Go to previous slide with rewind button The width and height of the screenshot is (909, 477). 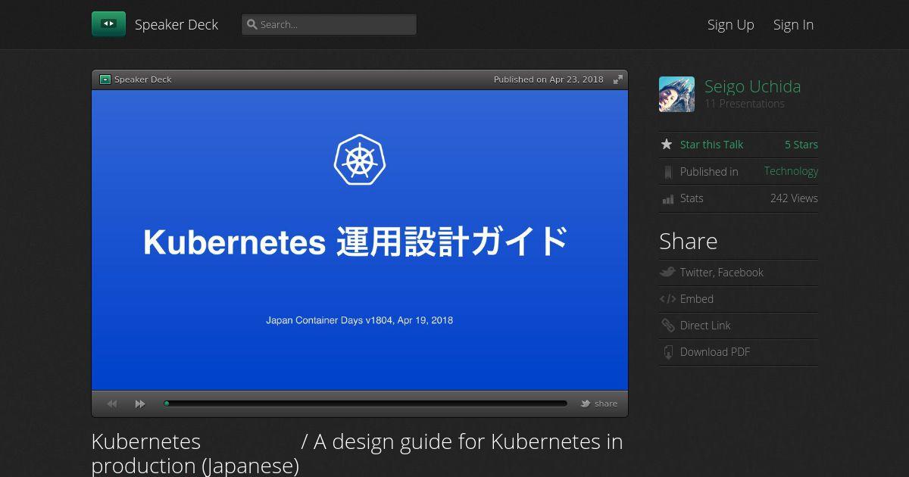coord(112,404)
